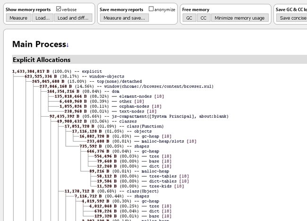The image size is (307, 221).
Task: Click the Explicit Allocations heading
Action: pos(42,59)
